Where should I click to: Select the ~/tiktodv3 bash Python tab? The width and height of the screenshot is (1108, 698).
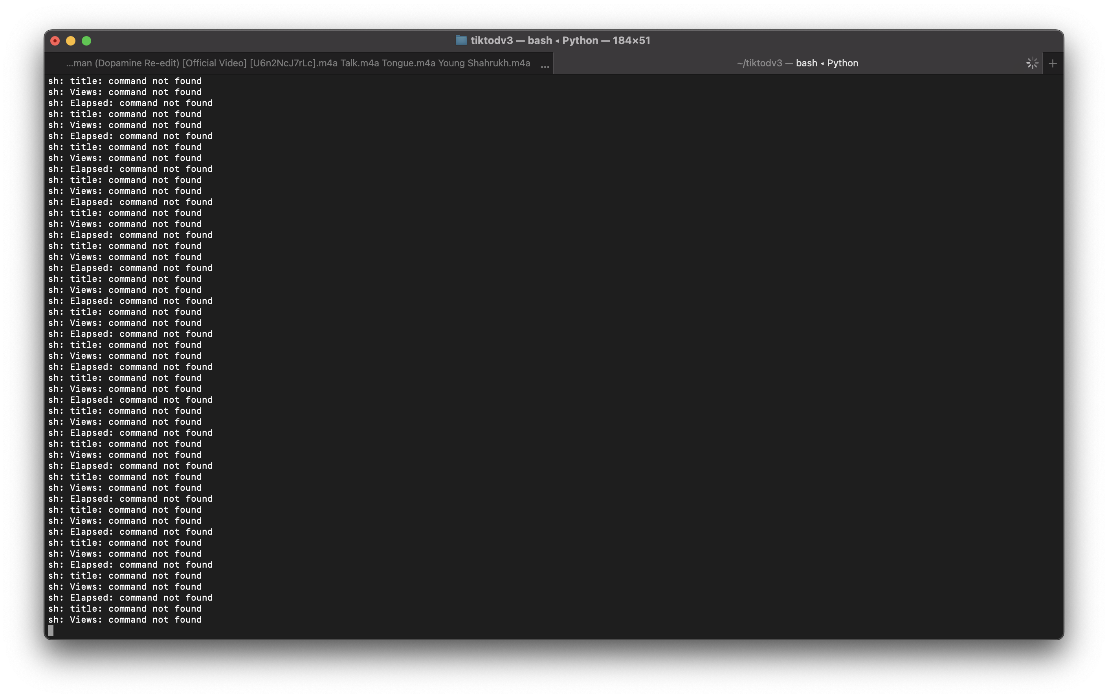[x=798, y=64]
